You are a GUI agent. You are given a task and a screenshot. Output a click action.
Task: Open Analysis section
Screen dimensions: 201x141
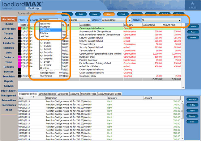9,86
